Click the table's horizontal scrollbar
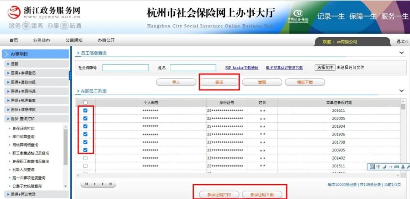The width and height of the screenshot is (410, 199). pyautogui.click(x=238, y=175)
